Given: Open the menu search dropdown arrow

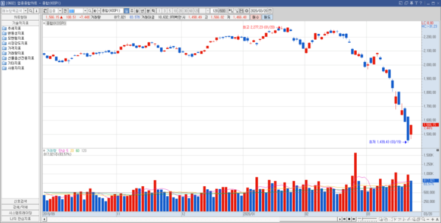Looking at the screenshot, I should click(x=26, y=11).
